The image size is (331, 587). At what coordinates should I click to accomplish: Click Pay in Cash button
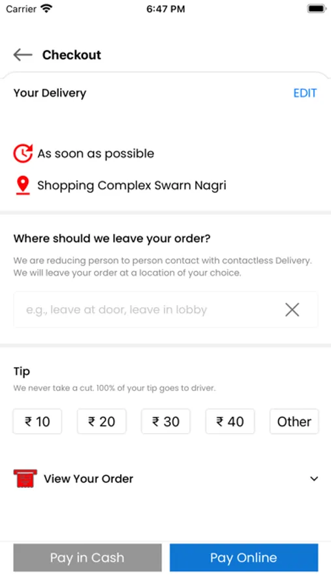87,558
